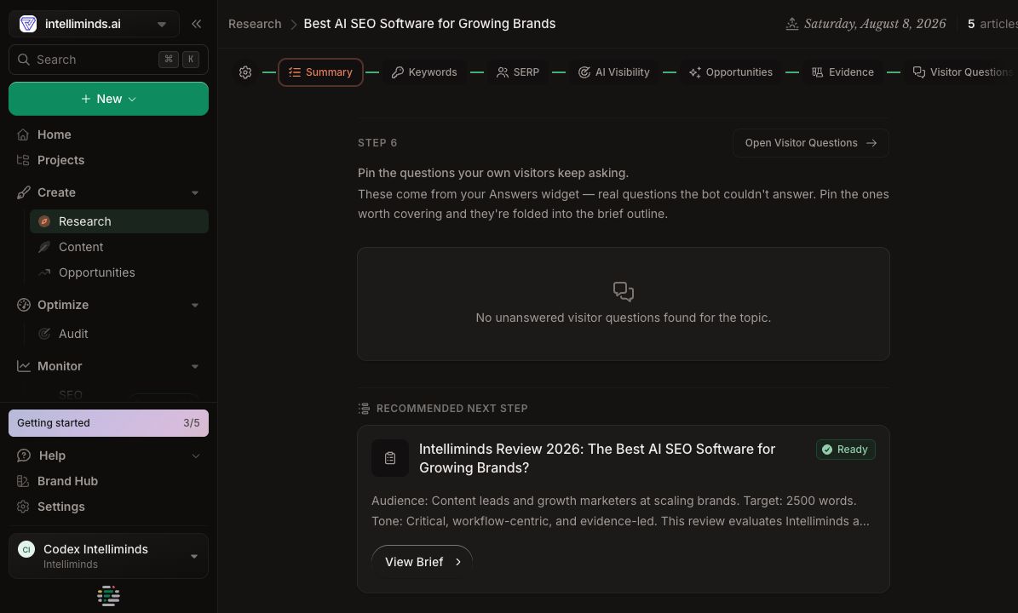
Task: Open Audit under Optimize
Action: tap(72, 334)
